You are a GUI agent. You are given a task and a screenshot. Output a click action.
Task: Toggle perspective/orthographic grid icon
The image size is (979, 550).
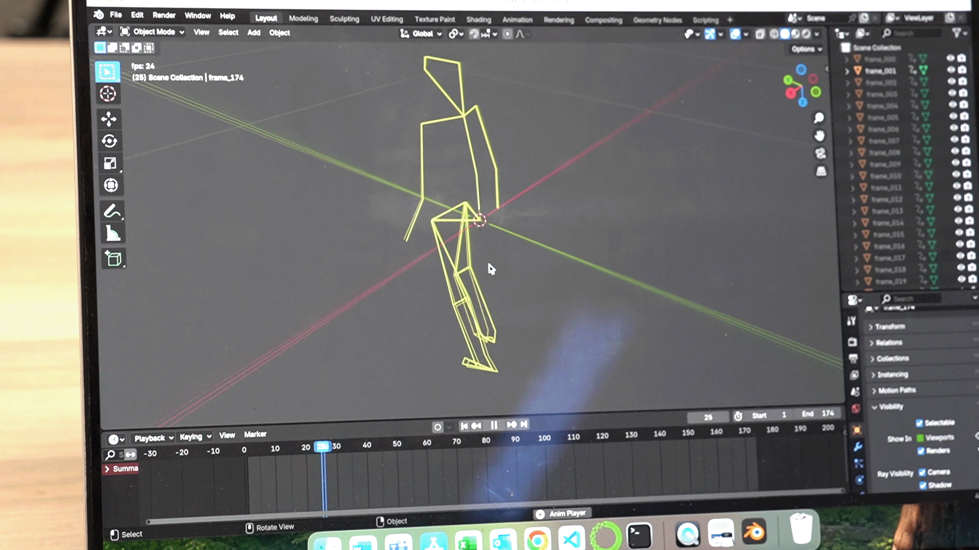(x=821, y=171)
